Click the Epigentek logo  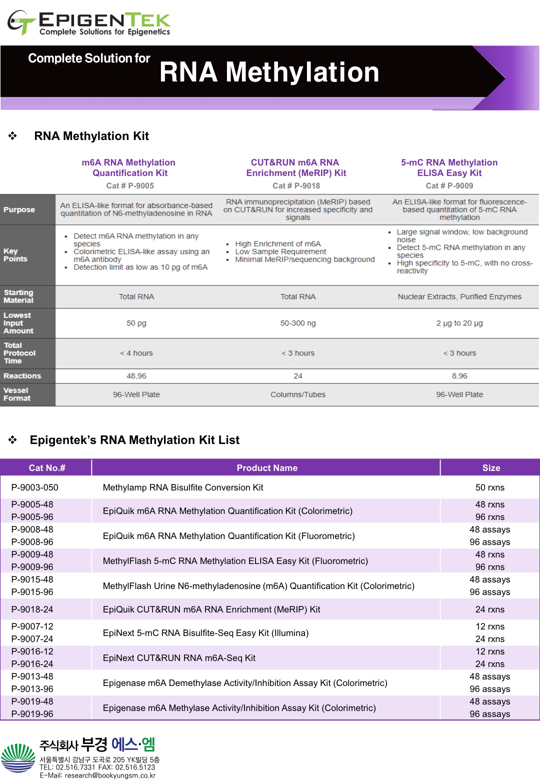coord(89,23)
